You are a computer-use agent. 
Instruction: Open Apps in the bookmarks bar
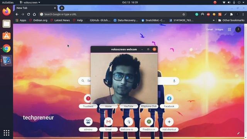(21, 20)
